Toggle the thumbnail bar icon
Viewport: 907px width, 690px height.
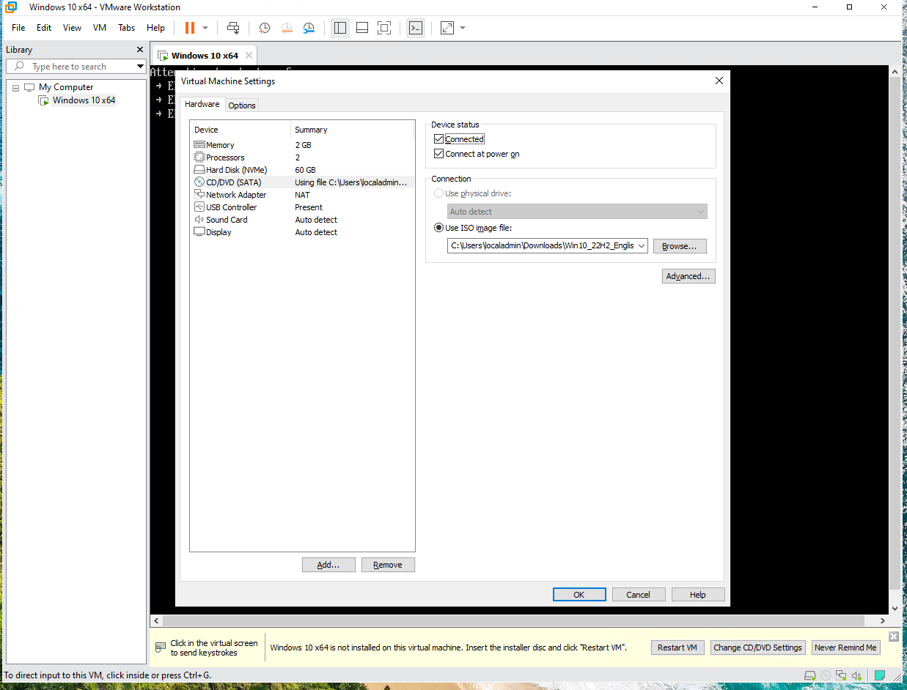click(x=362, y=28)
